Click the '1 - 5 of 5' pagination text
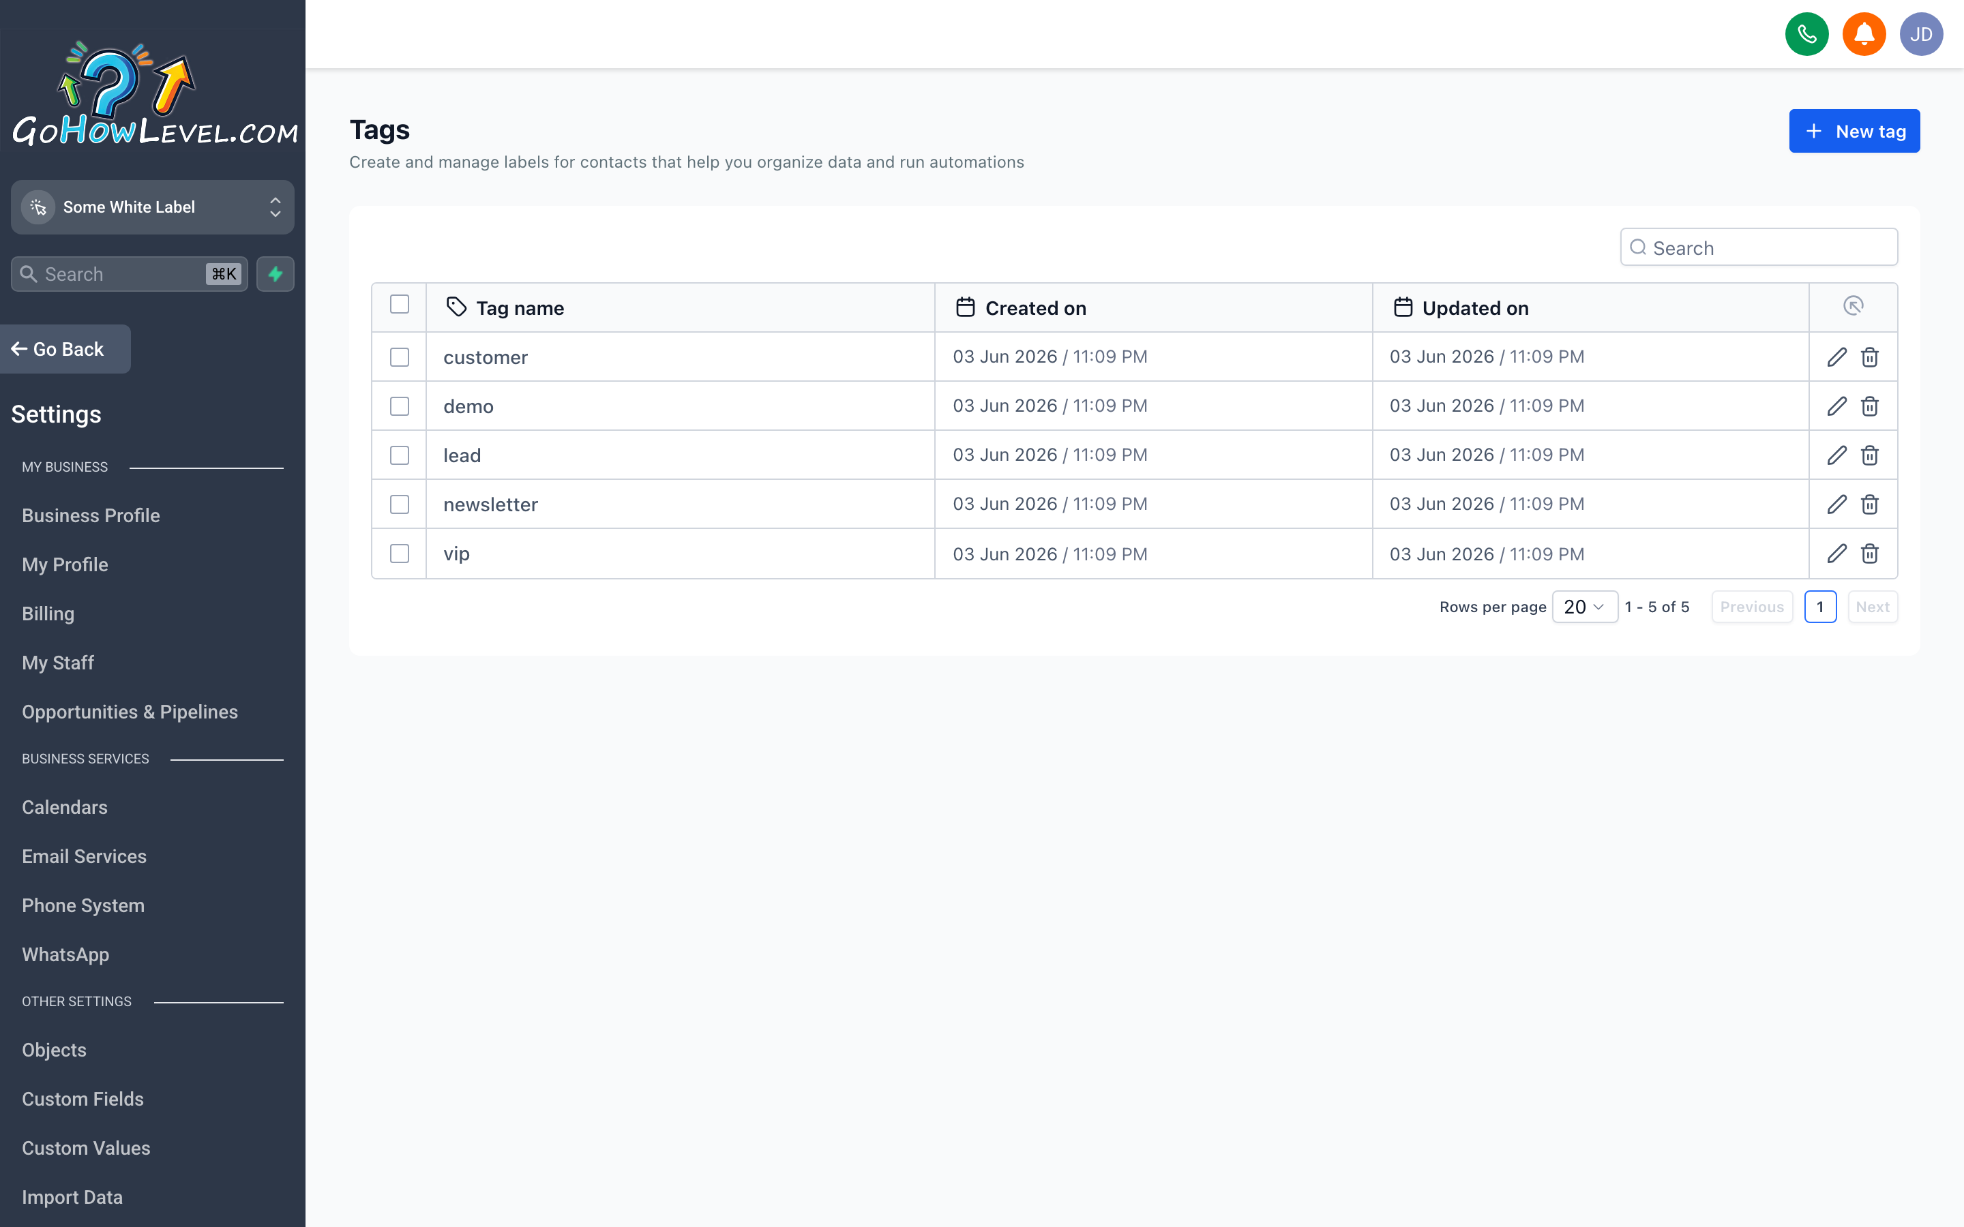The image size is (1964, 1227). point(1656,607)
